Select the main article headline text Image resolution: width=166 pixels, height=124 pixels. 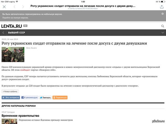(x=74, y=43)
